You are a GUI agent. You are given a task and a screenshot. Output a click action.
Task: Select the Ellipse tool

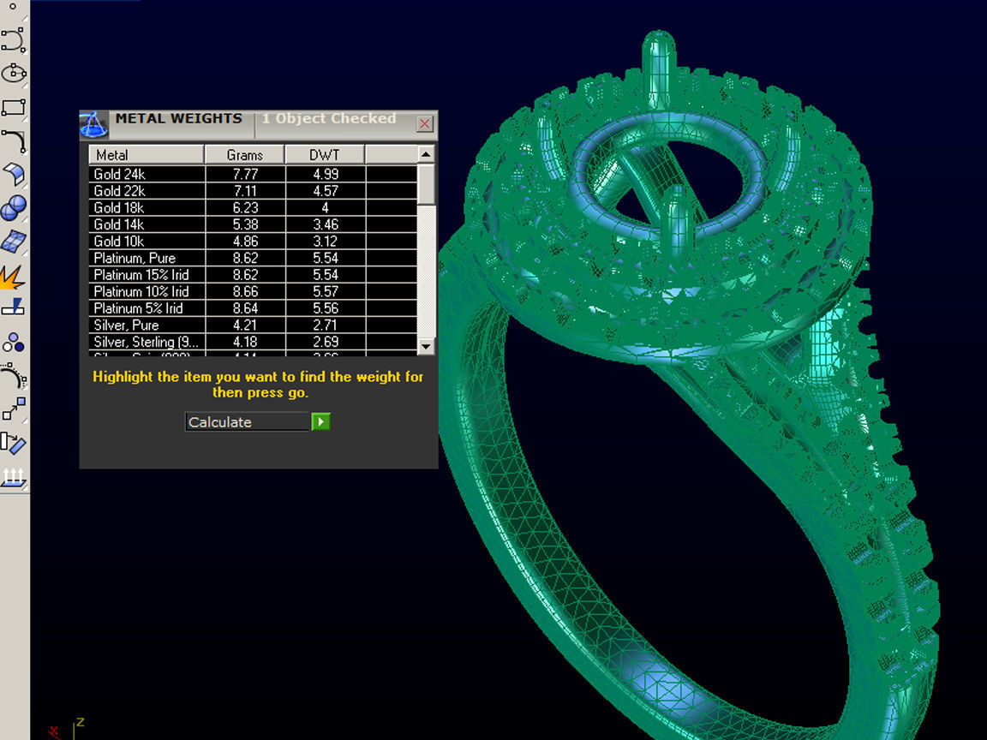[13, 73]
